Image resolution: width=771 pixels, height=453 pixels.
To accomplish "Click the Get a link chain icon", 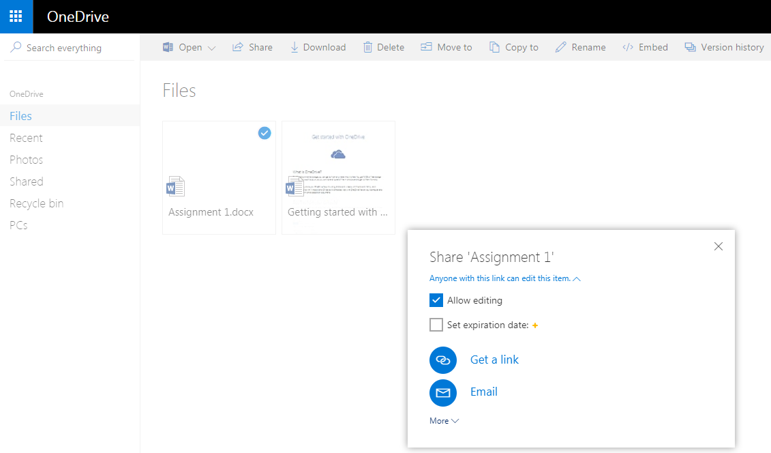I will click(443, 360).
